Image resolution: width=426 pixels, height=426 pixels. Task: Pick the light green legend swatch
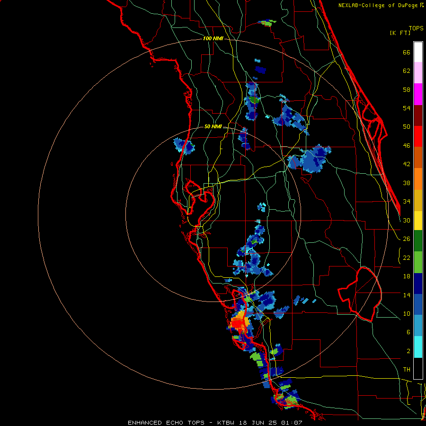click(x=418, y=262)
